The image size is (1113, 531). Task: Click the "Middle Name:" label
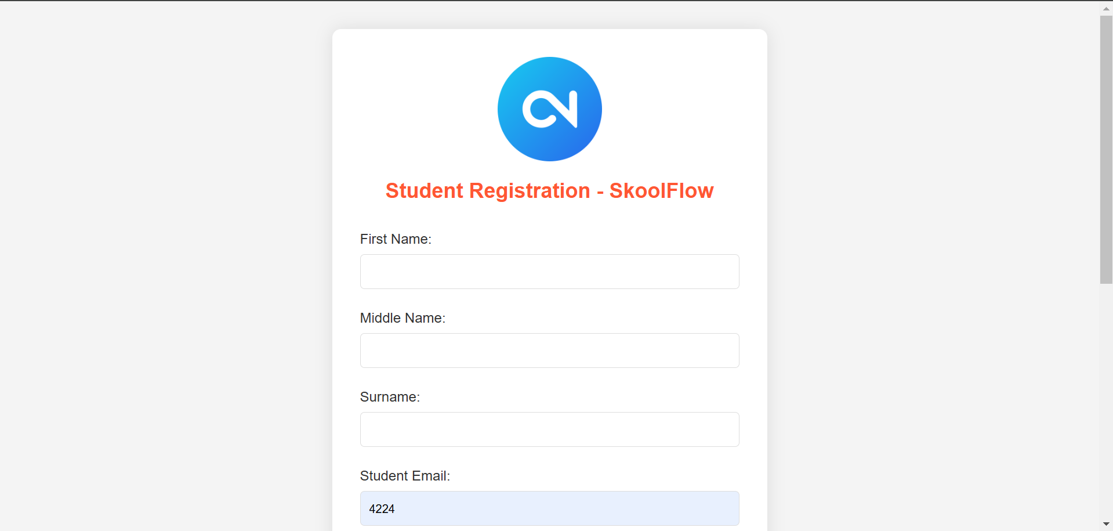[x=403, y=318]
